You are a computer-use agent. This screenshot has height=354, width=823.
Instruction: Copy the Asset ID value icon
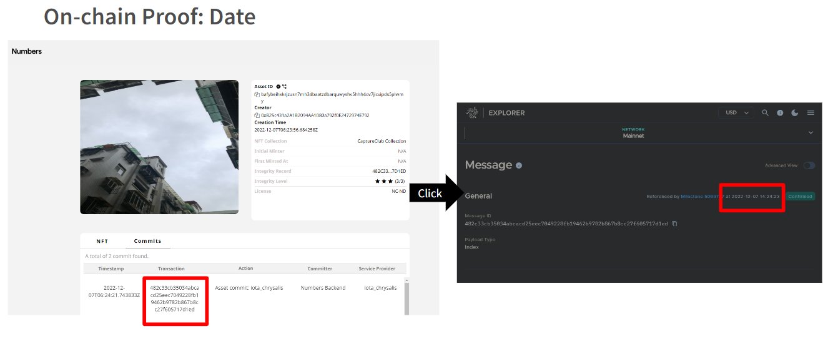tap(257, 94)
